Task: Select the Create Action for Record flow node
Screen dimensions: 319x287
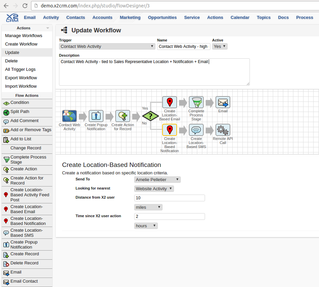Action: (123, 116)
